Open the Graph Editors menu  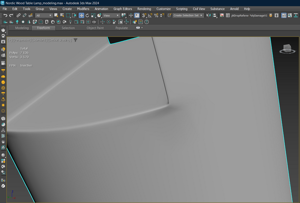click(x=123, y=9)
